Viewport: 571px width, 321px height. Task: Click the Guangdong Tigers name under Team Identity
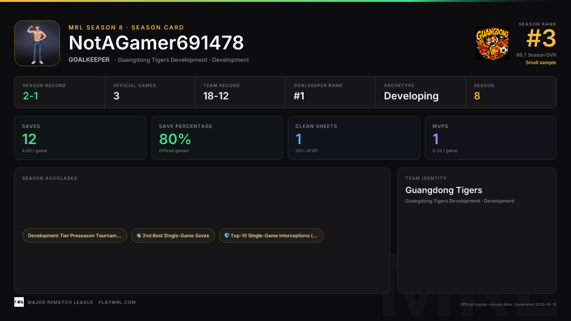[x=444, y=190]
